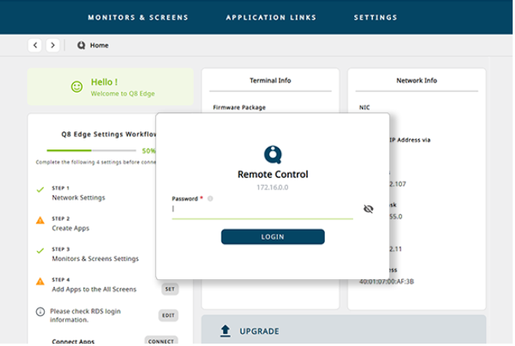Image resolution: width=515 pixels, height=346 pixels.
Task: Toggle password visibility with the eye icon
Action: [x=369, y=208]
